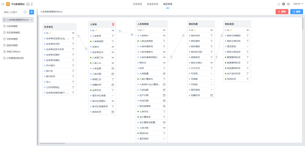Click the text type icon for 存货科目
Viewport: 305px width, 146px height.
click(247, 79)
